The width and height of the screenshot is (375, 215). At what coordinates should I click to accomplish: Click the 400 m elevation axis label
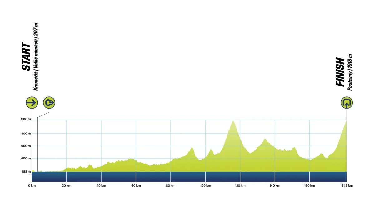point(26,159)
